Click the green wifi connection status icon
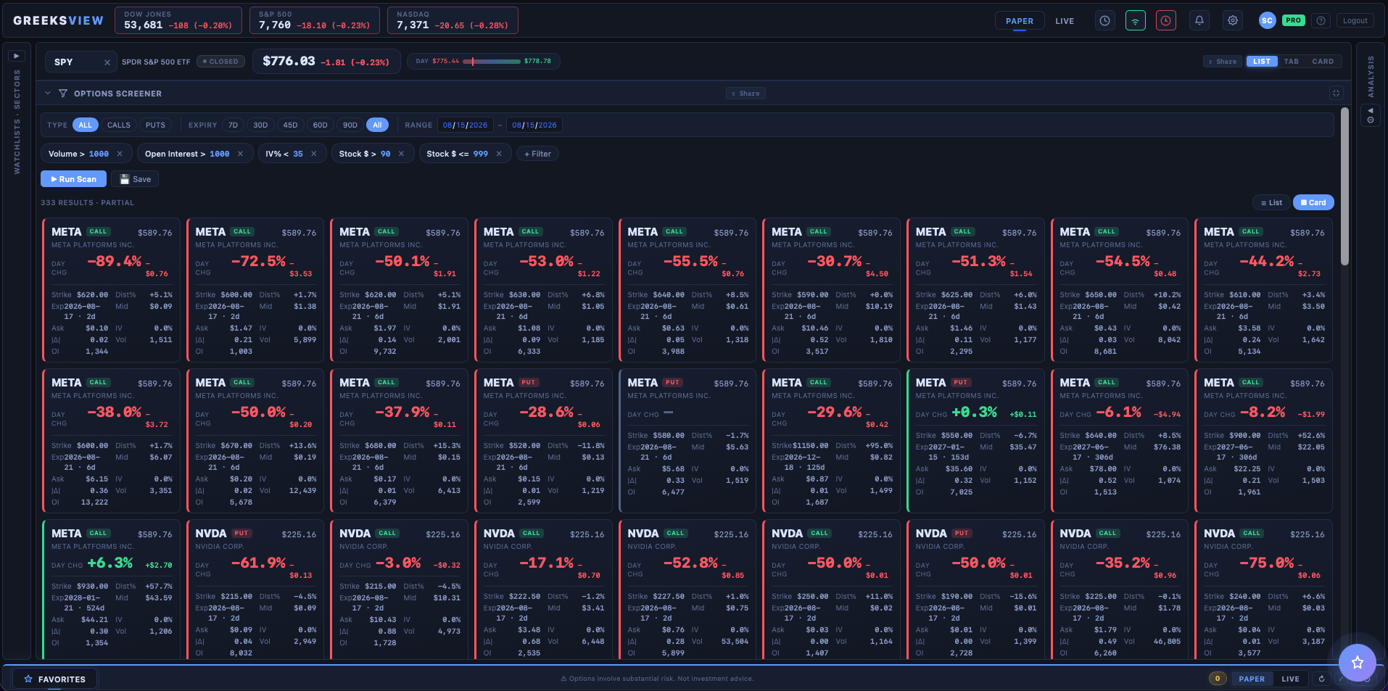Viewport: 1388px width, 691px height. [1136, 21]
